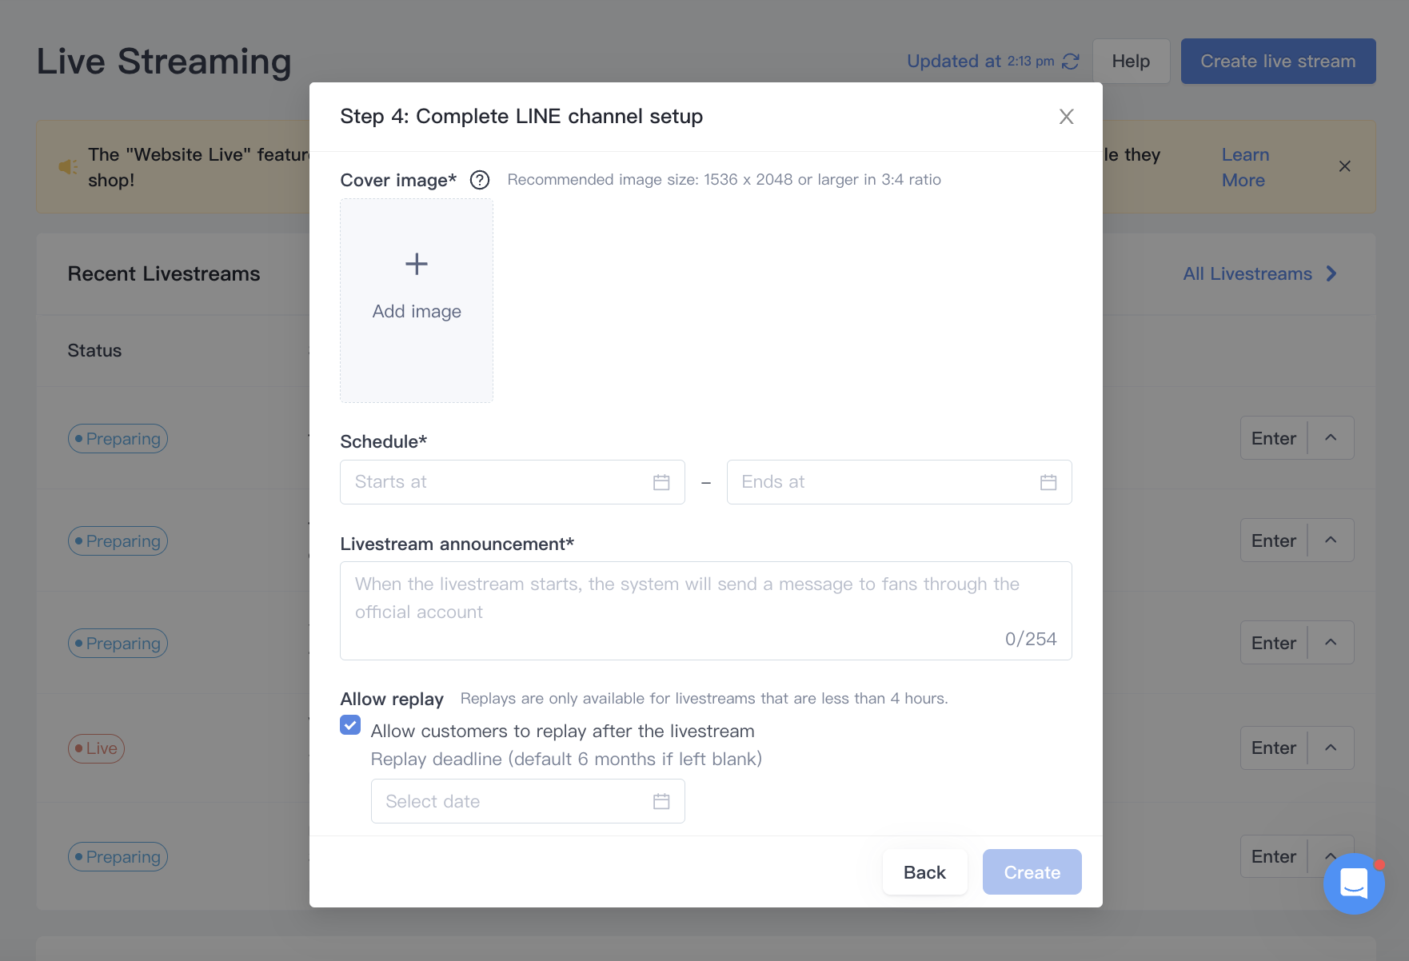Open calendar icon in Ends at field
Image resolution: width=1409 pixels, height=961 pixels.
[x=1048, y=482]
